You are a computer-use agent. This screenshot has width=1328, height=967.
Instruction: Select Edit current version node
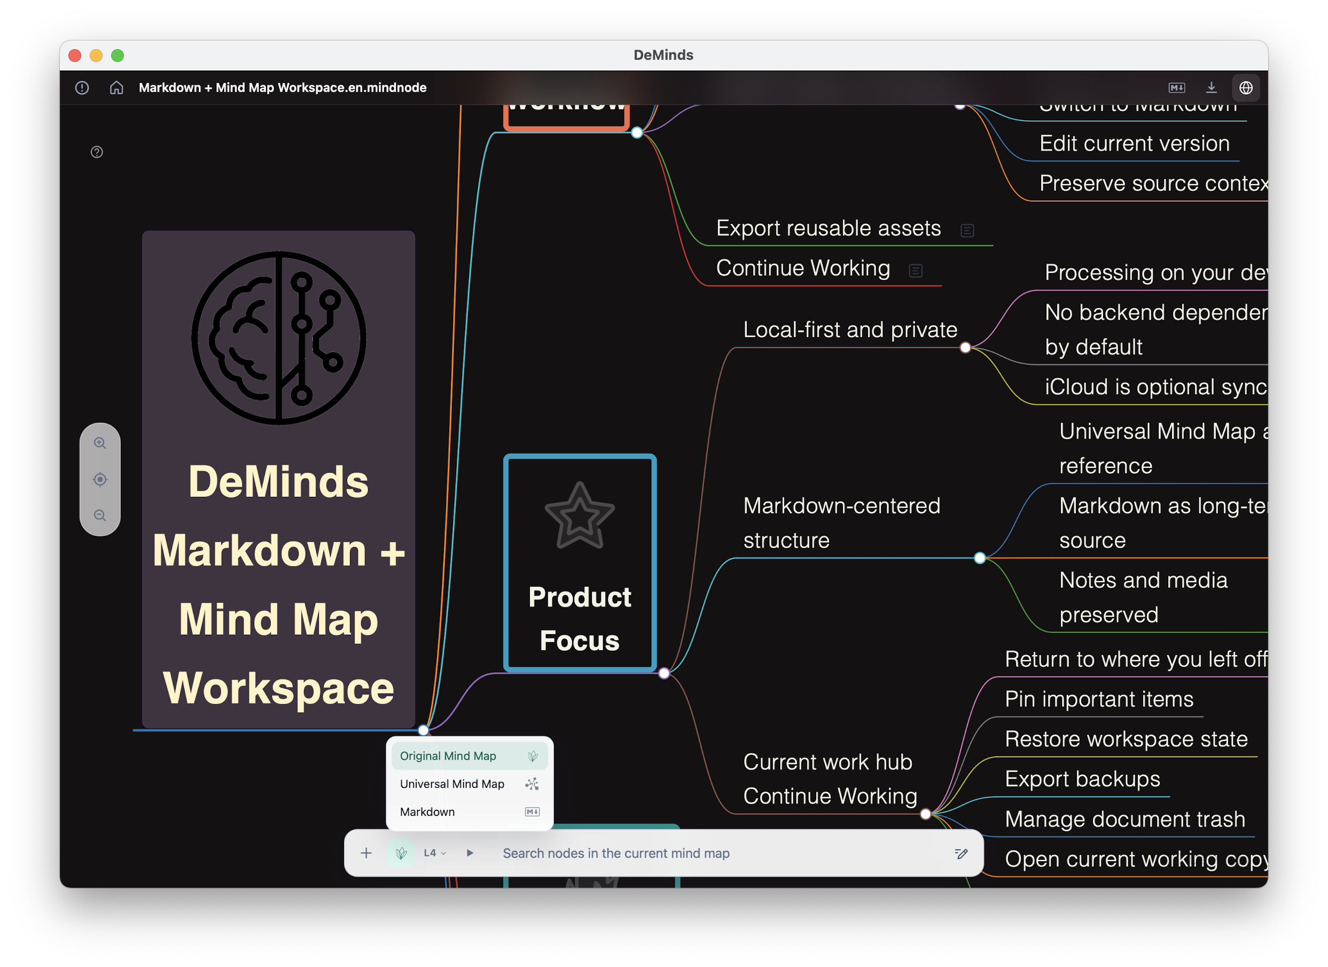[x=1134, y=144]
